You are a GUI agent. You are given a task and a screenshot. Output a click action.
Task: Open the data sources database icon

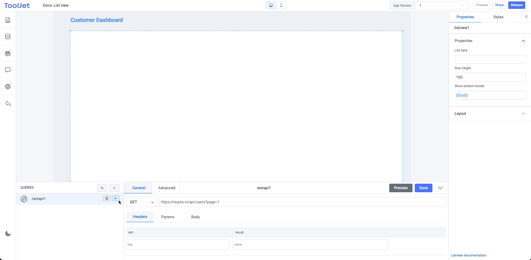[8, 37]
